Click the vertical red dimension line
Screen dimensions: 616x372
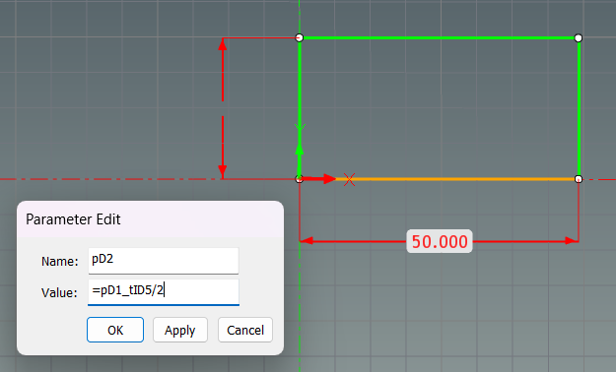(x=223, y=108)
